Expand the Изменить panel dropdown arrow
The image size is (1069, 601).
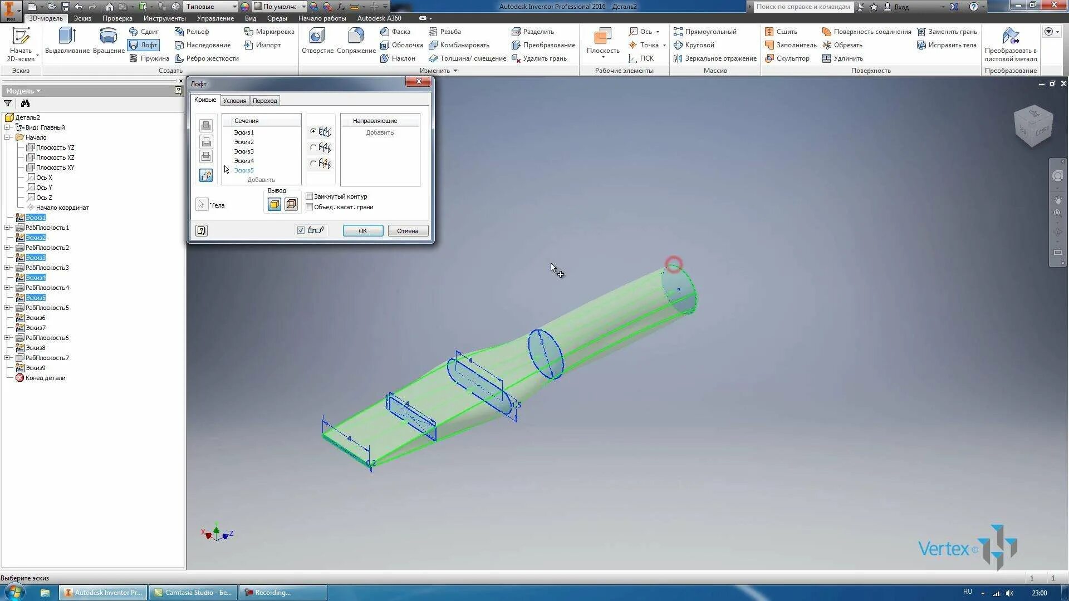455,71
